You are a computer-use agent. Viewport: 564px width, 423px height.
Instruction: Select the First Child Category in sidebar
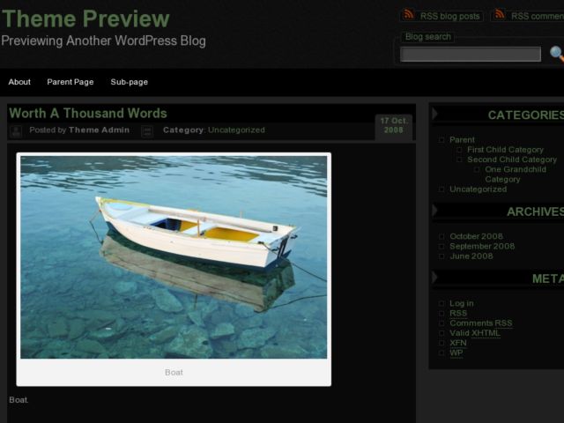click(505, 150)
